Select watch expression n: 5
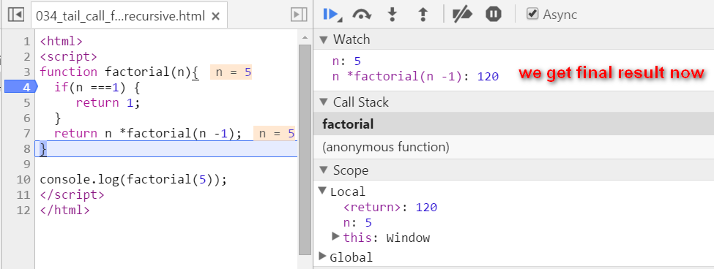The image size is (714, 269). click(346, 61)
